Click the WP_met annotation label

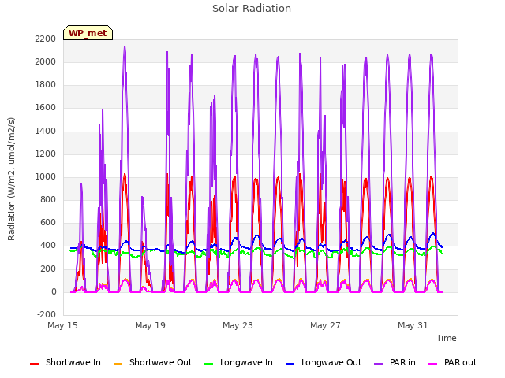click(88, 33)
